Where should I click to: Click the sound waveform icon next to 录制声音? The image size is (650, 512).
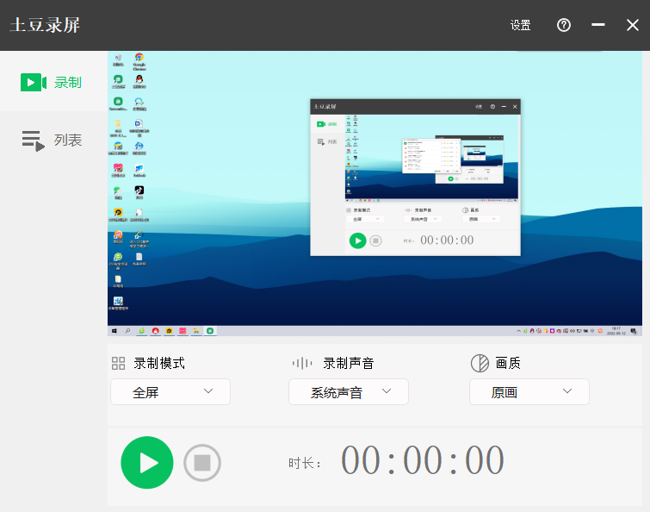[302, 363]
